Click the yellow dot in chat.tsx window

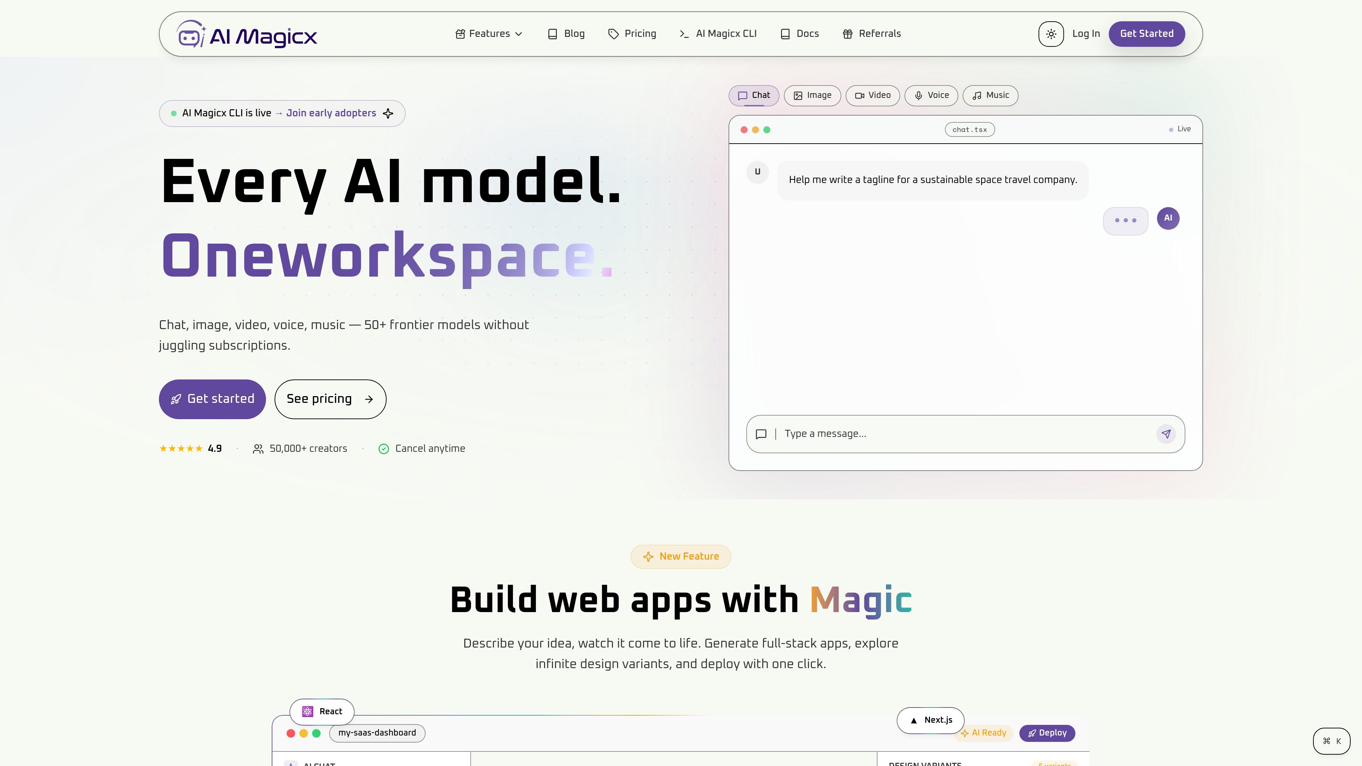755,130
